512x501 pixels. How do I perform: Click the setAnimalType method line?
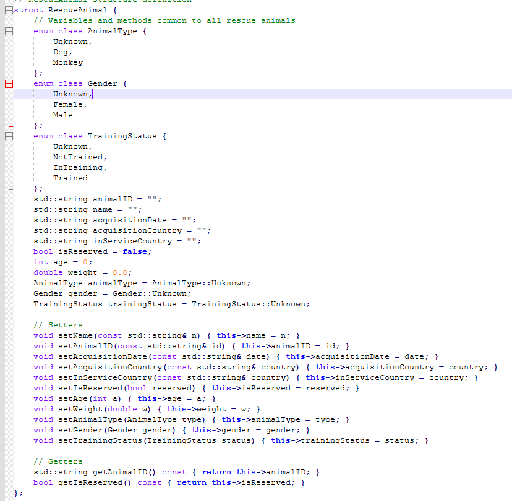click(x=191, y=420)
